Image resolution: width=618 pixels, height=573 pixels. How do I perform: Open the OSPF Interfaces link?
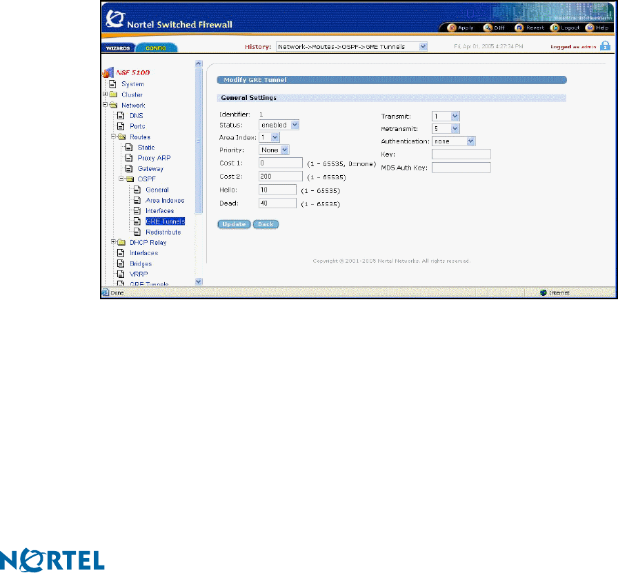pos(159,211)
